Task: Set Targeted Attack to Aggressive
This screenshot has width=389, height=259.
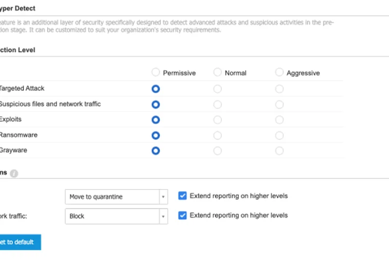Action: 279,89
